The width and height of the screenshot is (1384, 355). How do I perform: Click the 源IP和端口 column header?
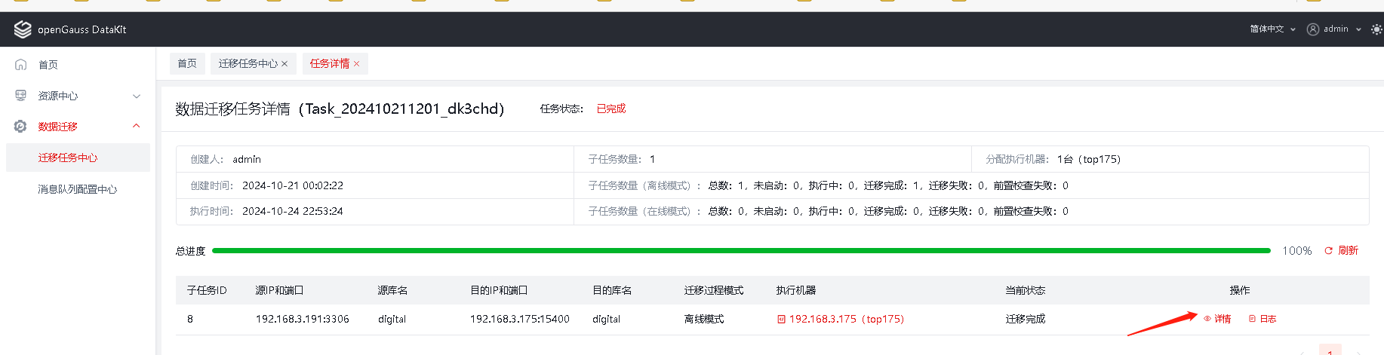point(279,290)
